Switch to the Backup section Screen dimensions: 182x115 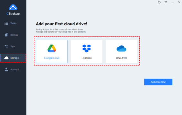(x=14, y=35)
